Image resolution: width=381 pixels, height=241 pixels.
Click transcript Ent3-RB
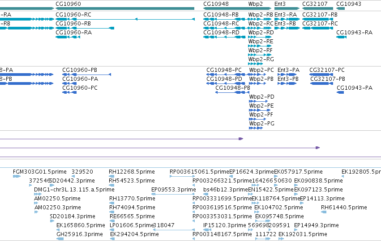285,24
